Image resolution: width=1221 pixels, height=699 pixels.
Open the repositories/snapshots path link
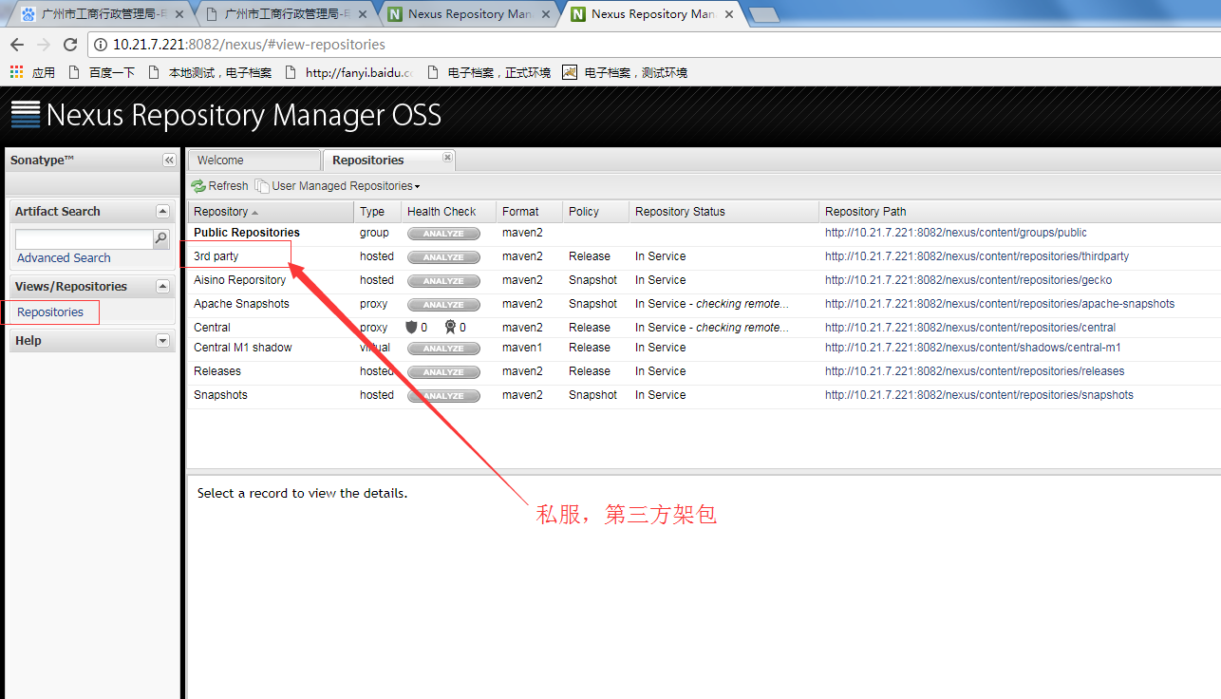click(x=979, y=395)
